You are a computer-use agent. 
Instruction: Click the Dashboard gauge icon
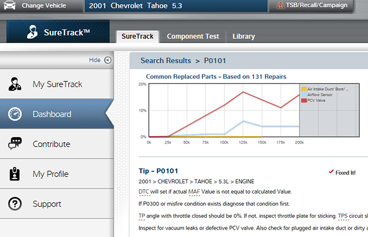click(x=15, y=114)
